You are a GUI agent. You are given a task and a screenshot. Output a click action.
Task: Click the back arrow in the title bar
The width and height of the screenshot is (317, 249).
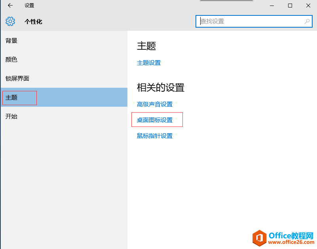click(10, 6)
